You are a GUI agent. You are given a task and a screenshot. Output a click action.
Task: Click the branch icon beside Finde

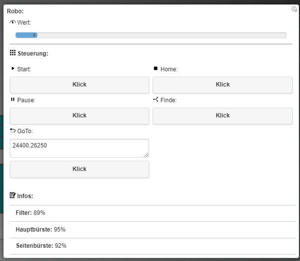click(x=156, y=99)
